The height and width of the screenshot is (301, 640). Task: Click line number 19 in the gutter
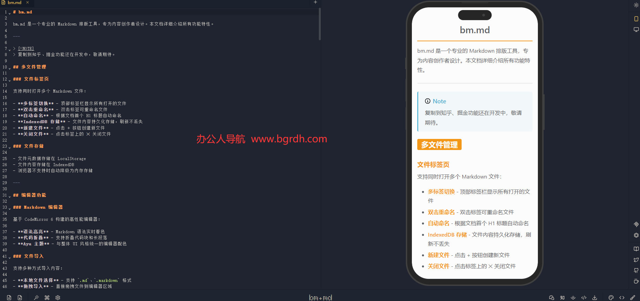5,122
